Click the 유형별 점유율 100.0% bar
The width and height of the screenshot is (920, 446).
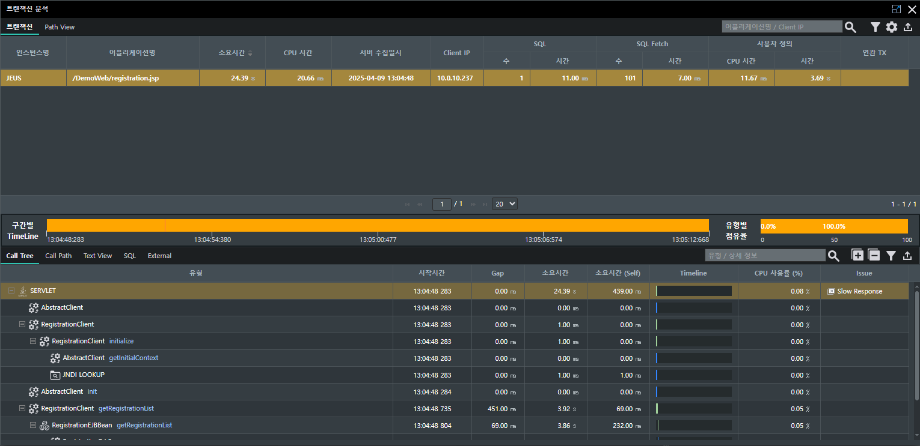tap(834, 226)
